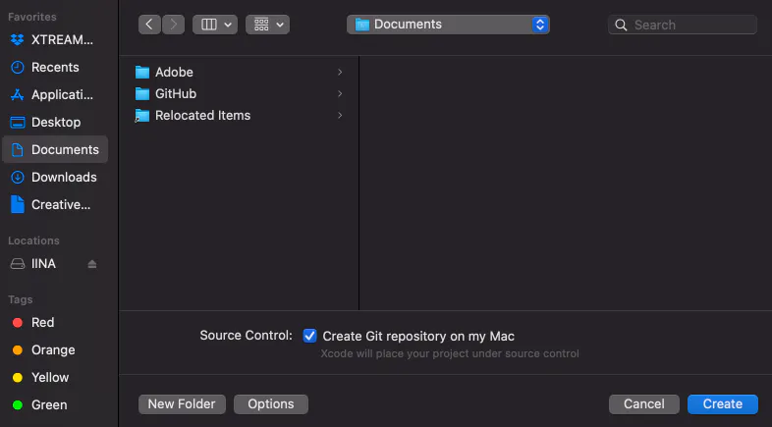The image size is (772, 427).
Task: Eject the IINA volume
Action: pos(92,264)
